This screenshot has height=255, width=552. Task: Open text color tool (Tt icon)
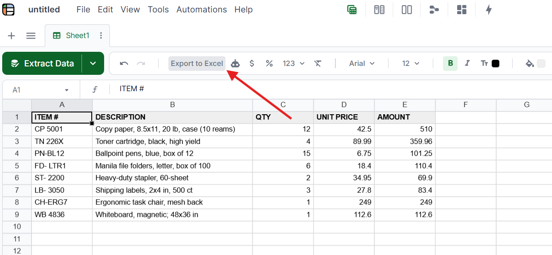pyautogui.click(x=484, y=63)
